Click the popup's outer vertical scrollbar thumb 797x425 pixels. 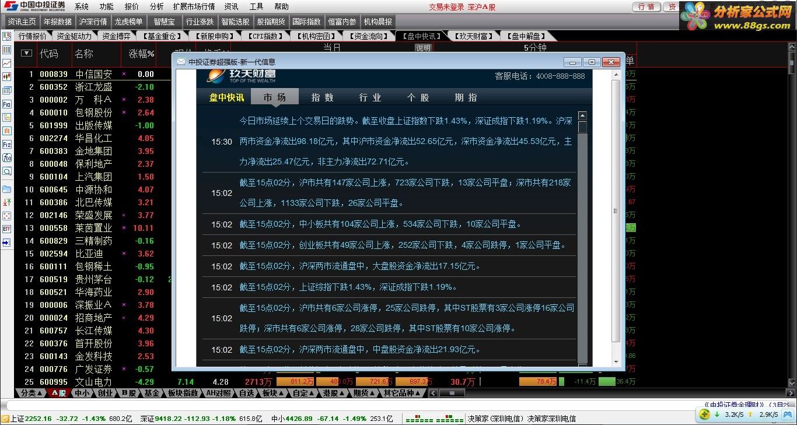click(616, 211)
